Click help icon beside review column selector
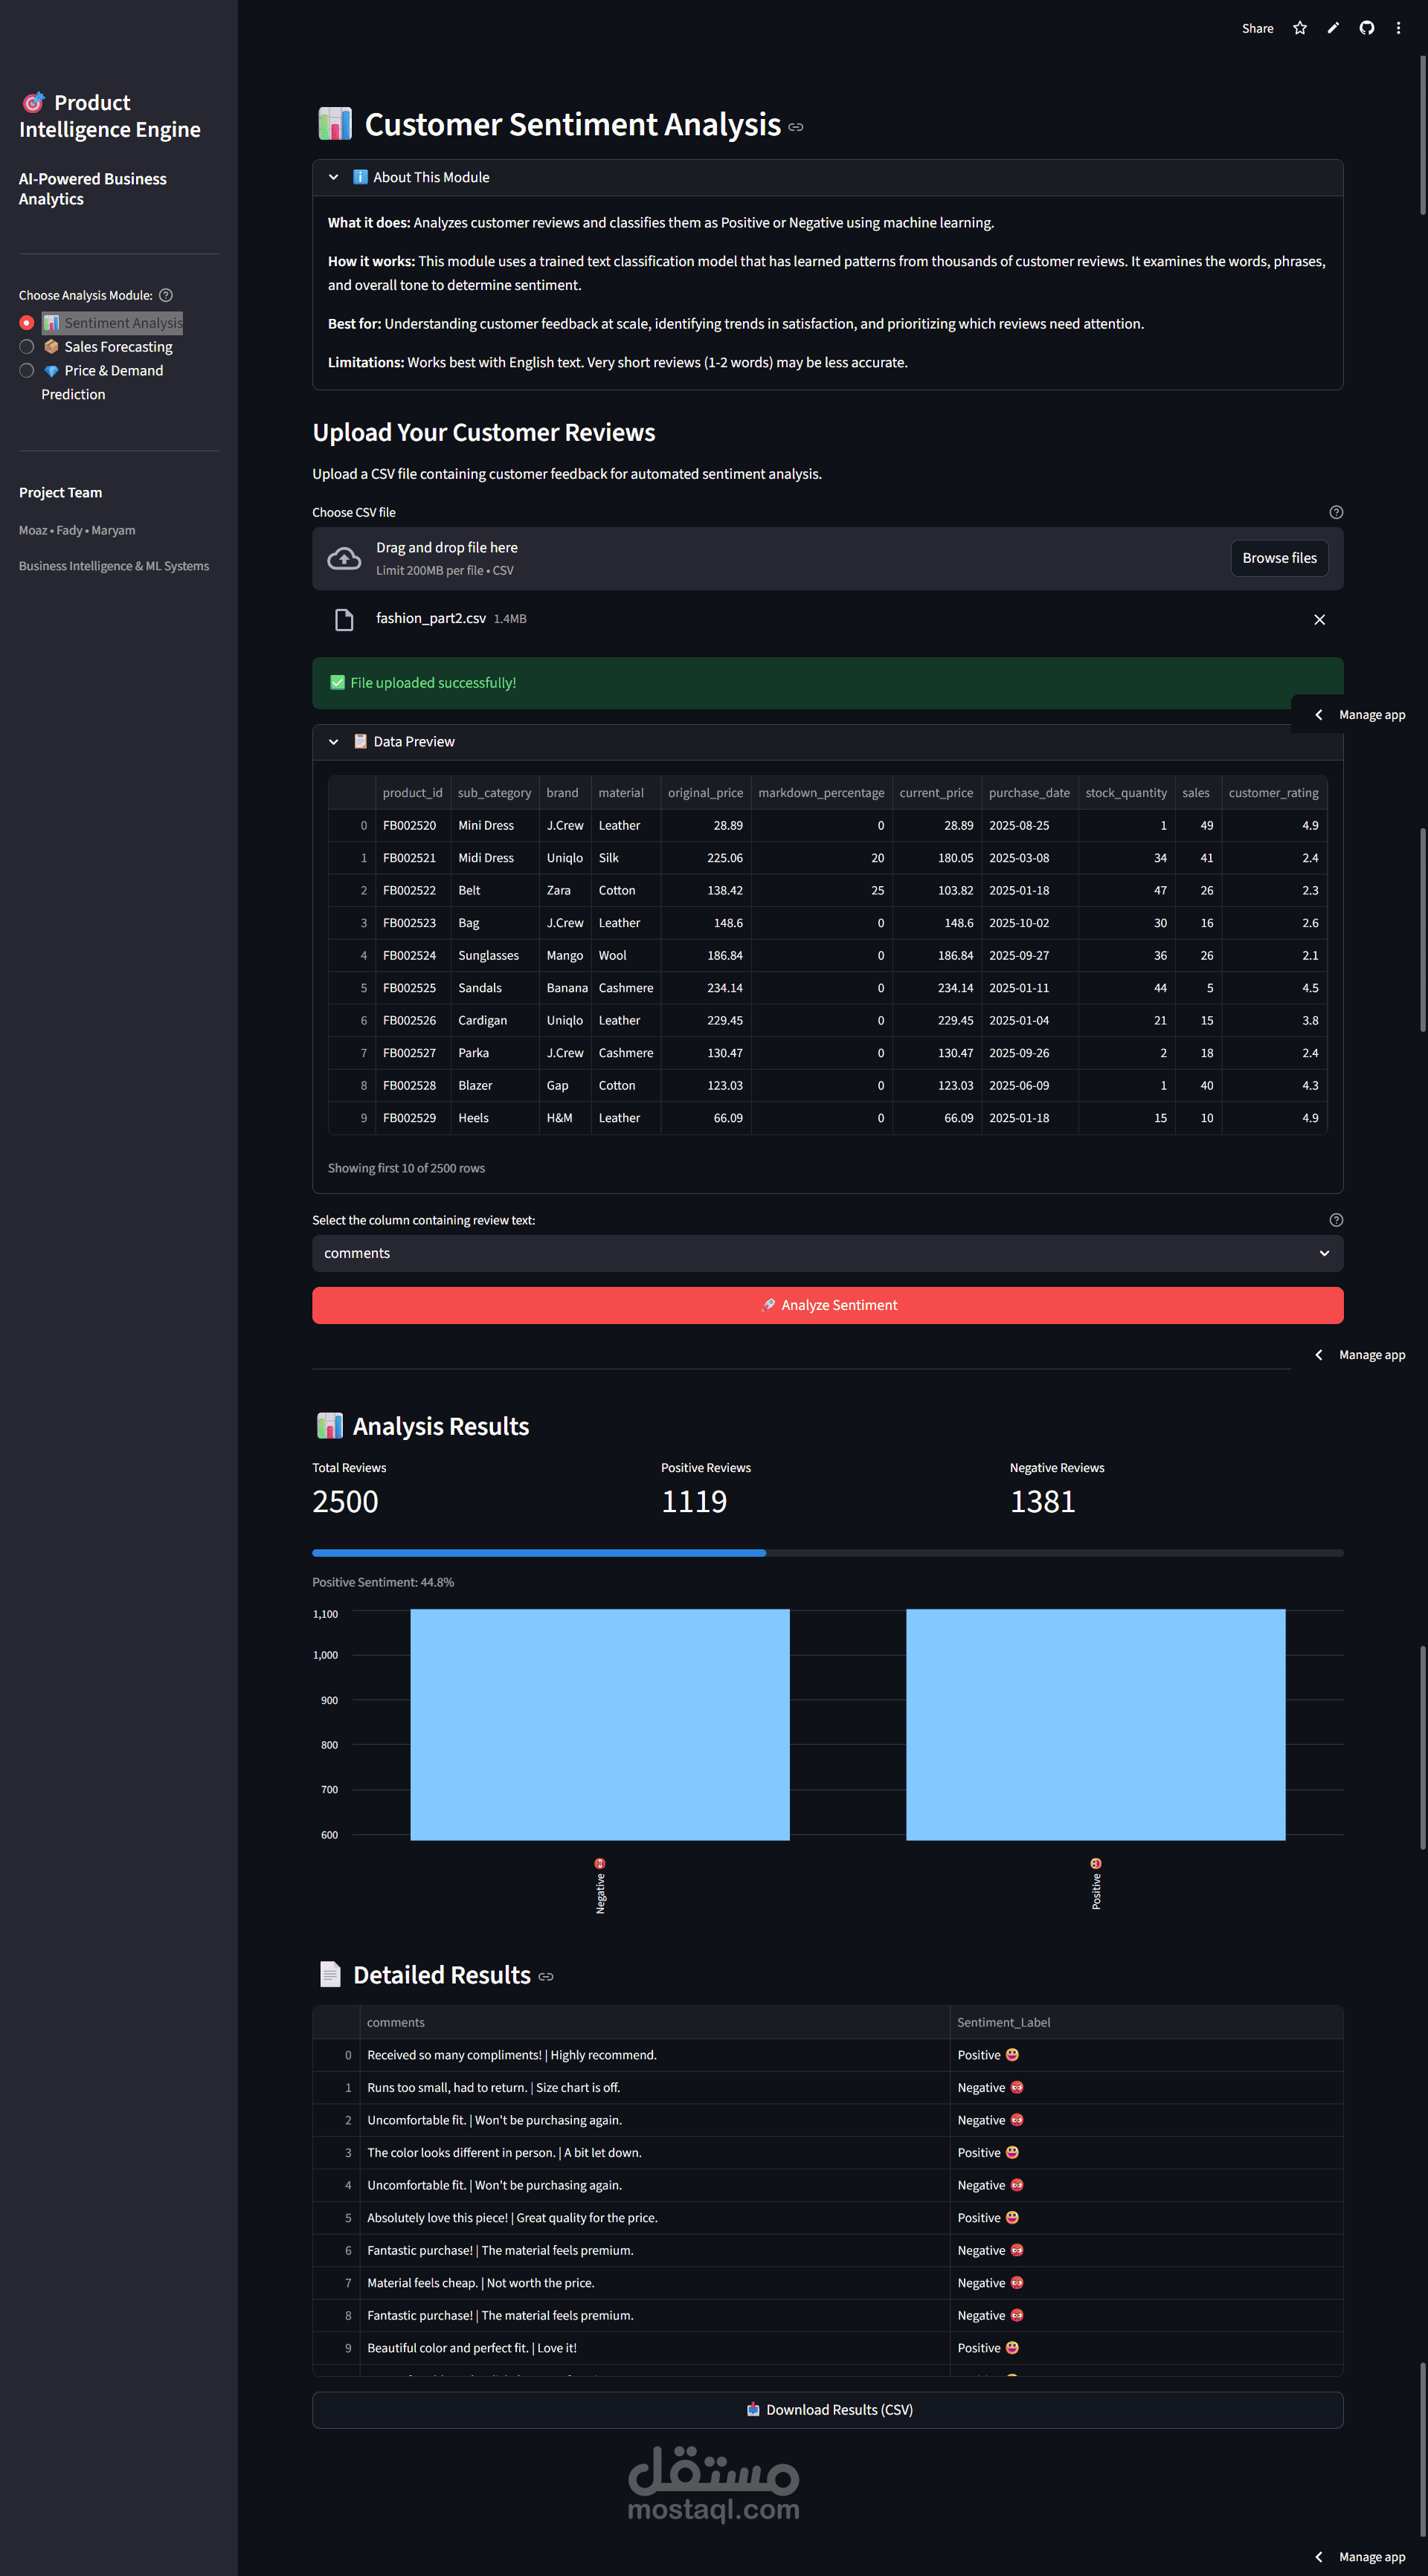1428x2576 pixels. coord(1335,1220)
